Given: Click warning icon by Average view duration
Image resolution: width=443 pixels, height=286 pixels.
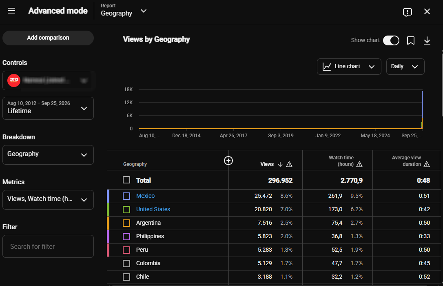Looking at the screenshot, I should click(427, 164).
